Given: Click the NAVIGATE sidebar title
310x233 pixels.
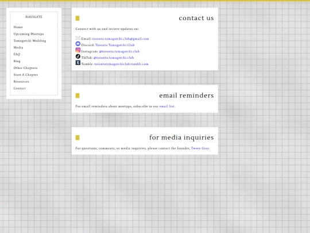Looking at the screenshot, I should click(x=34, y=17).
